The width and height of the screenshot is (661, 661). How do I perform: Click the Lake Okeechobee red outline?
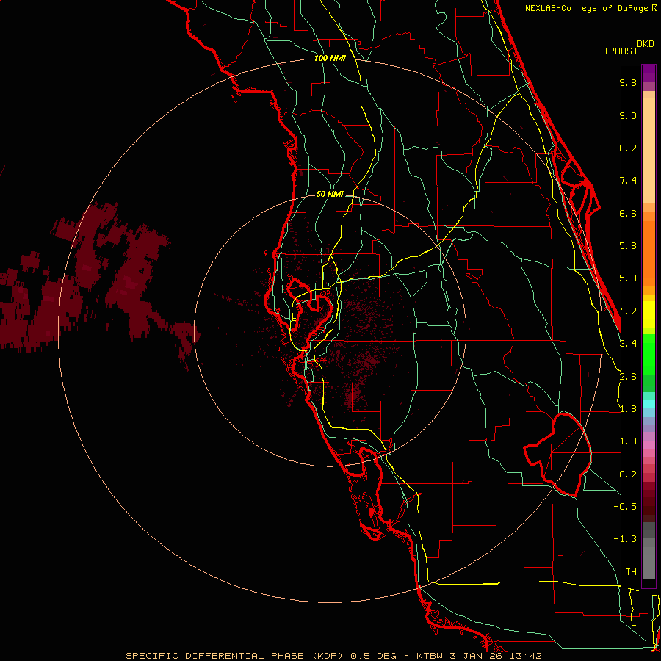pyautogui.click(x=557, y=455)
